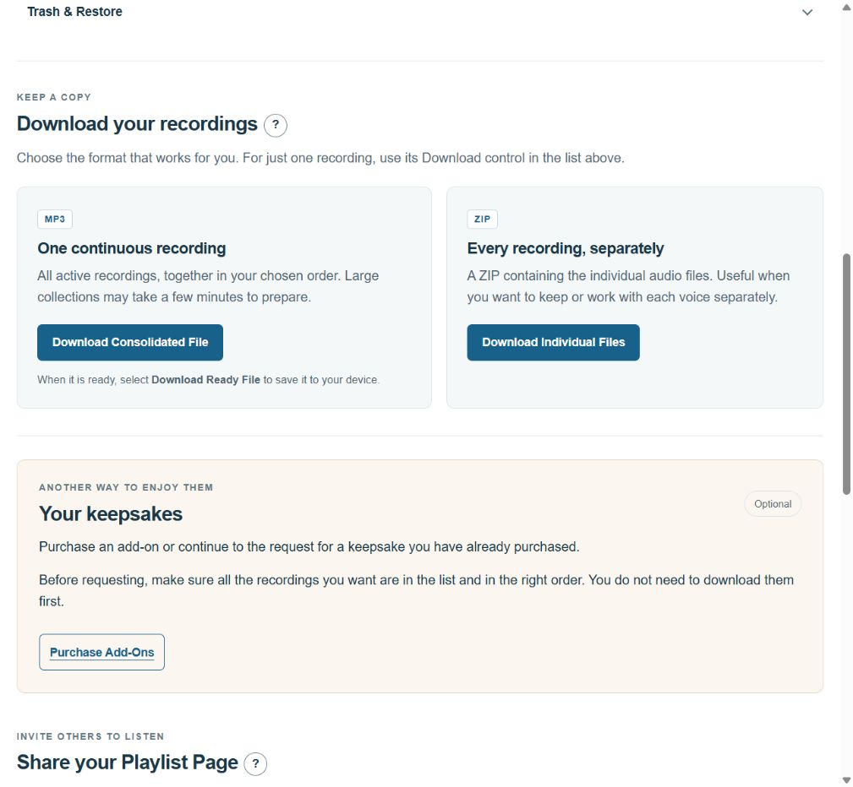Screen dimensions: 853x787
Task: Click the 'KEEP A COPY' label
Action: [54, 97]
